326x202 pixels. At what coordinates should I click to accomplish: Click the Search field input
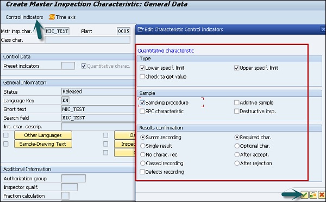pos(98,118)
